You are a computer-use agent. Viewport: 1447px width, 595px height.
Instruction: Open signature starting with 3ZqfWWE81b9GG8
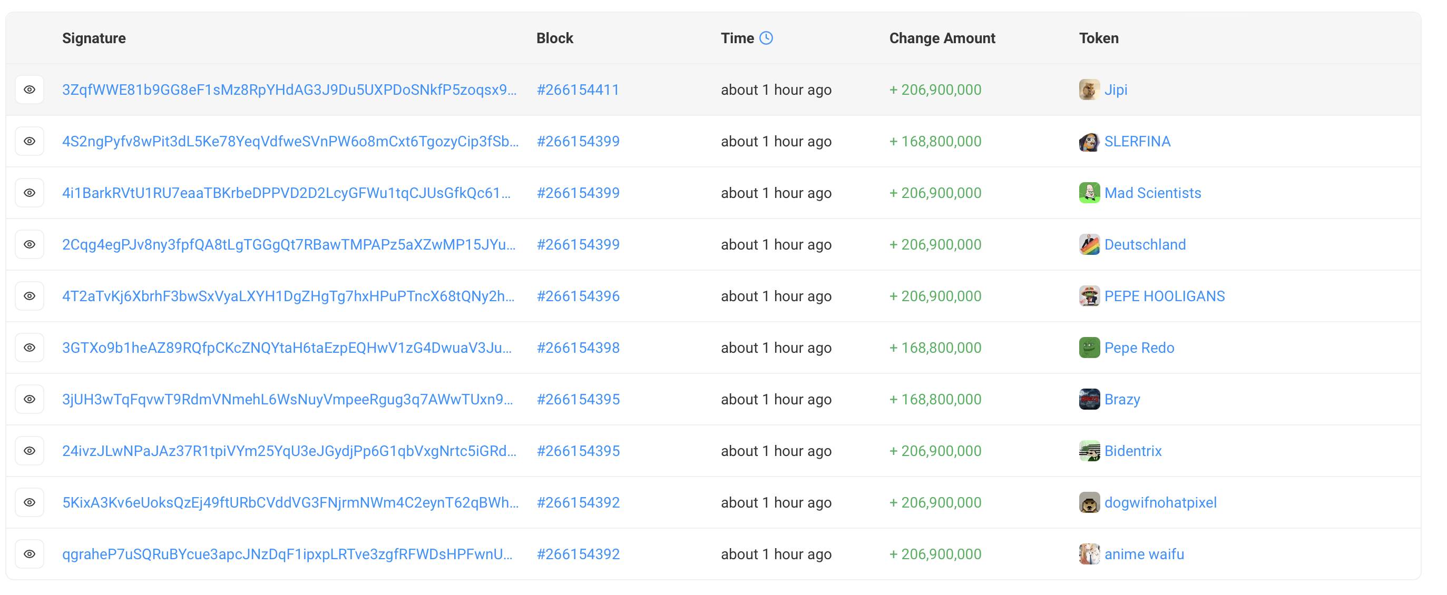tap(289, 90)
